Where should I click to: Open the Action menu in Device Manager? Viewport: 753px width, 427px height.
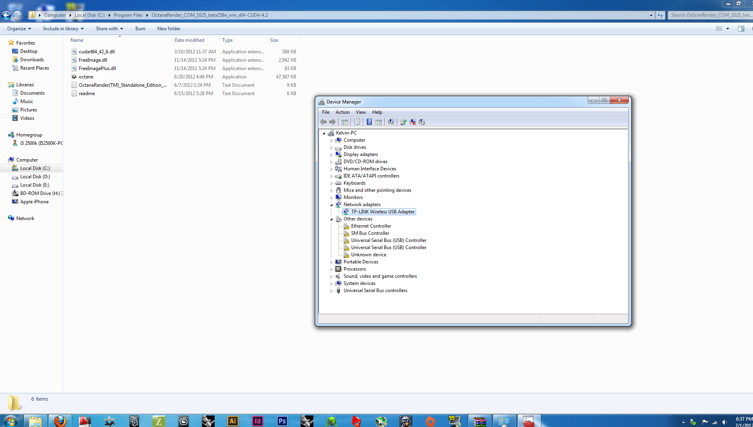tap(342, 112)
